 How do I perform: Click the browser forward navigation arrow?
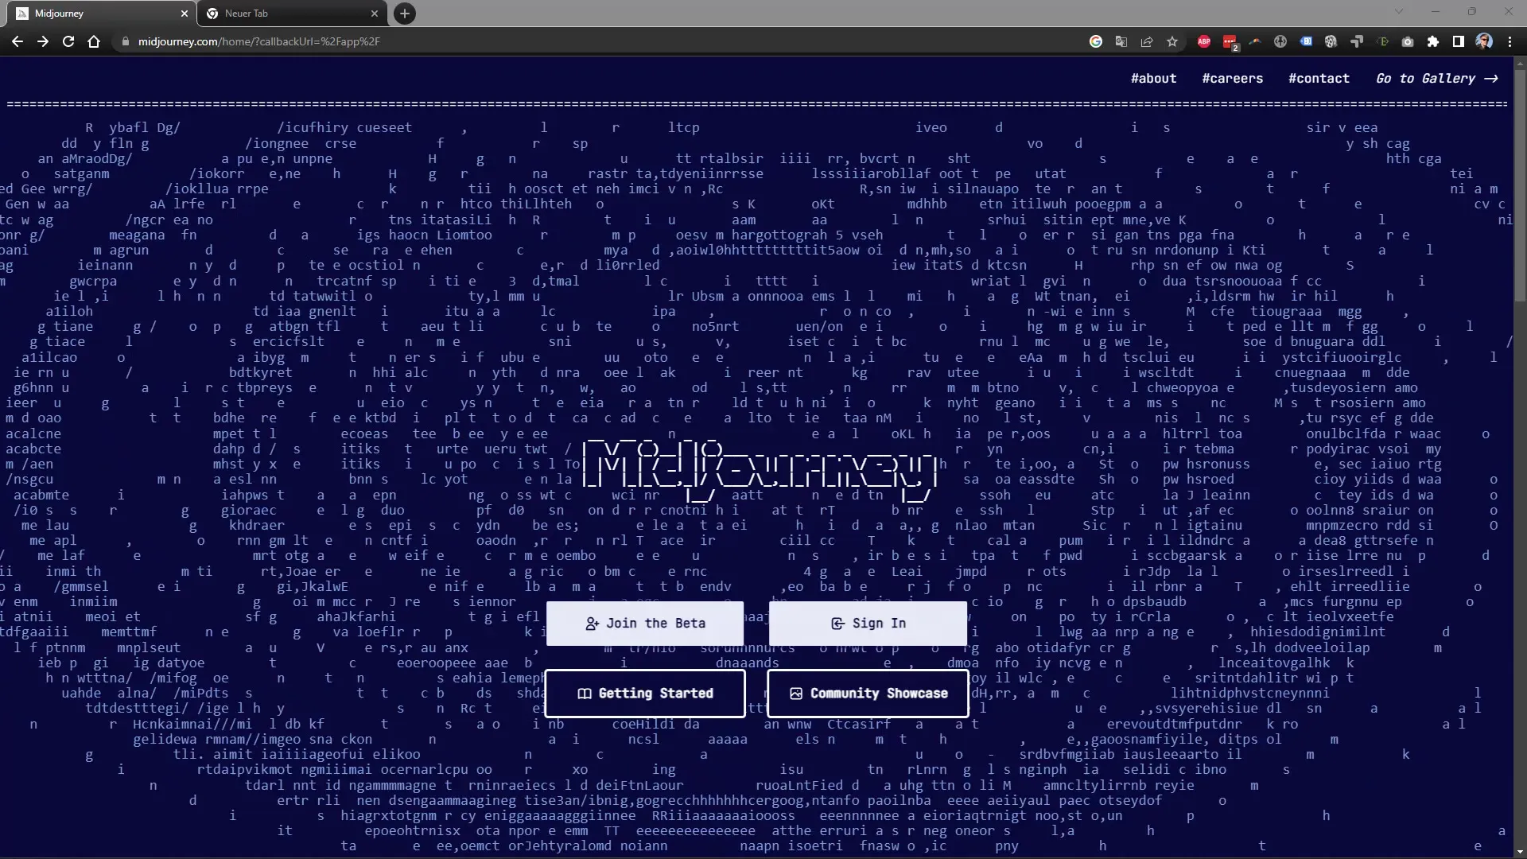42,41
